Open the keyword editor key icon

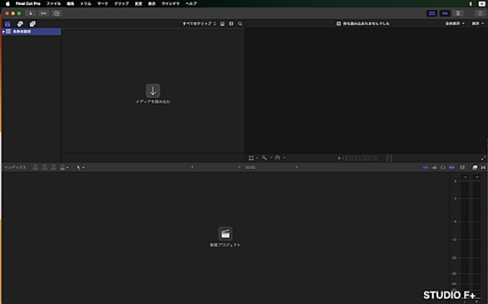click(43, 13)
